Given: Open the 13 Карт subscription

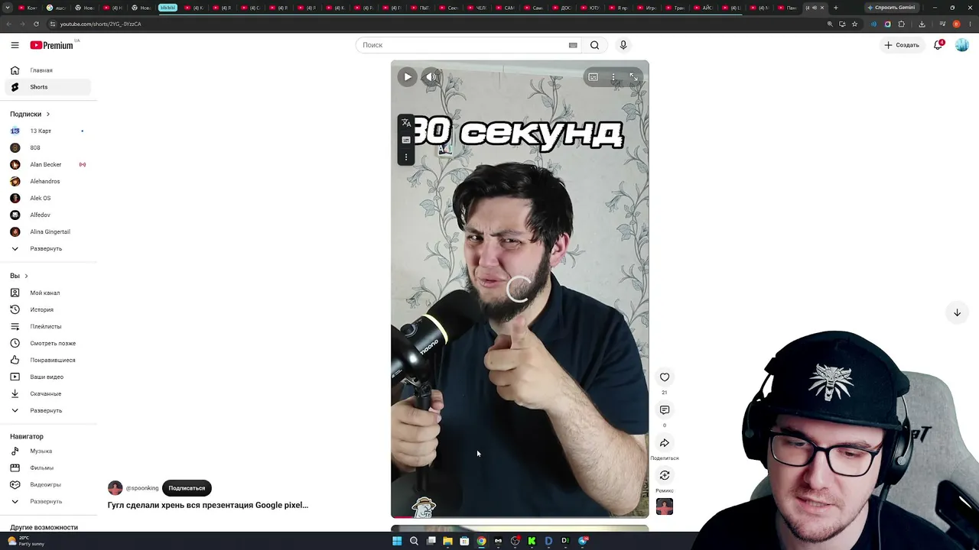Looking at the screenshot, I should 47,131.
